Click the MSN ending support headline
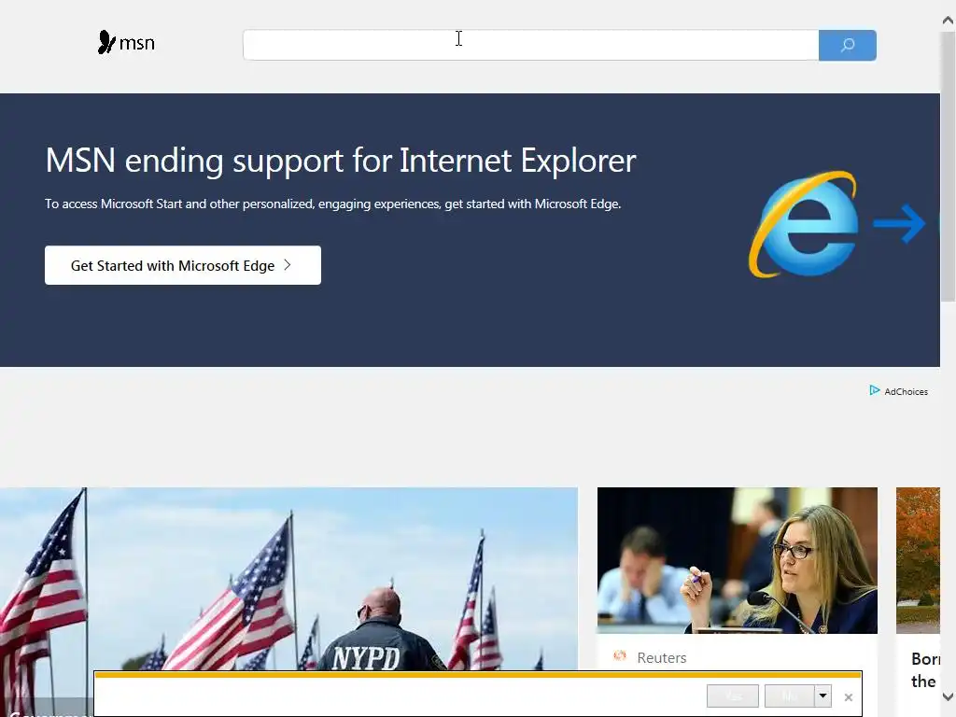Image resolution: width=956 pixels, height=717 pixels. [x=341, y=161]
